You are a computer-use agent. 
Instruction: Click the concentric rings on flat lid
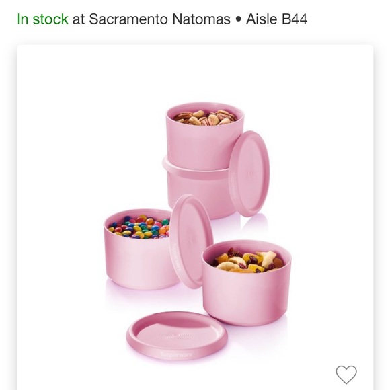[175, 335]
